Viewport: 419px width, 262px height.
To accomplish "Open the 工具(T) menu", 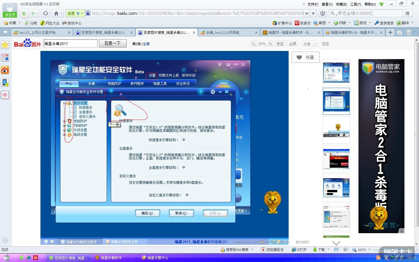I will (x=356, y=4).
